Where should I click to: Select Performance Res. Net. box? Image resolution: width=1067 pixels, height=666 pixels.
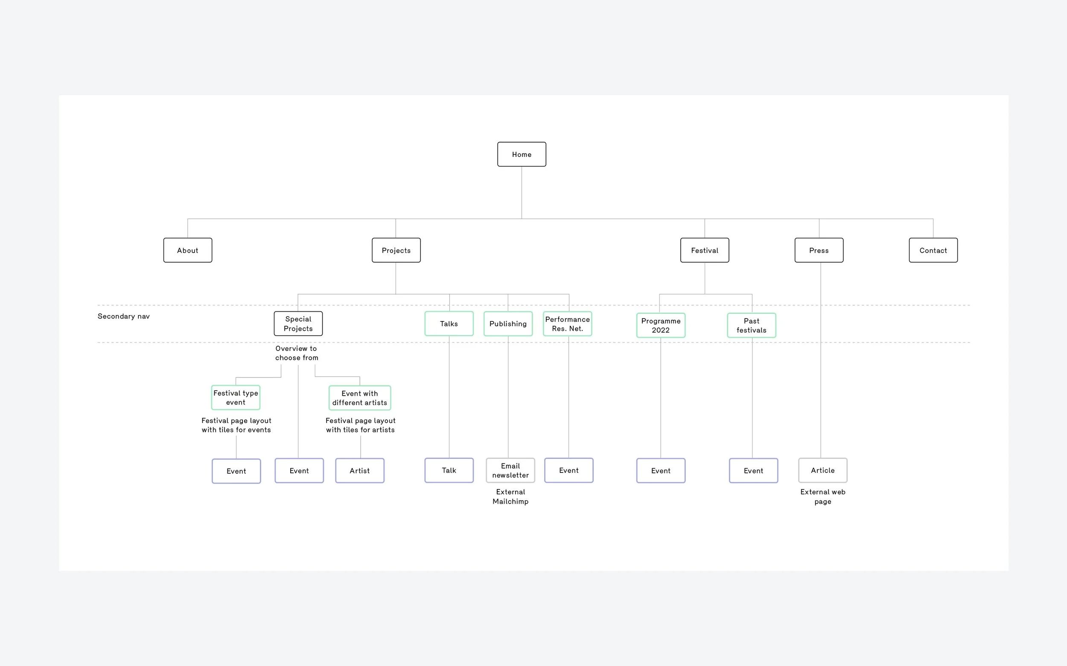point(568,324)
